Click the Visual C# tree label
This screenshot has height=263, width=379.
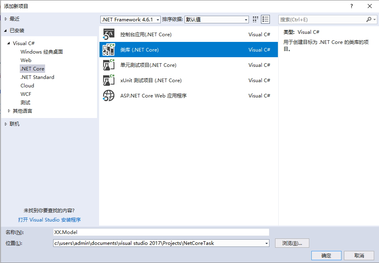(x=24, y=43)
